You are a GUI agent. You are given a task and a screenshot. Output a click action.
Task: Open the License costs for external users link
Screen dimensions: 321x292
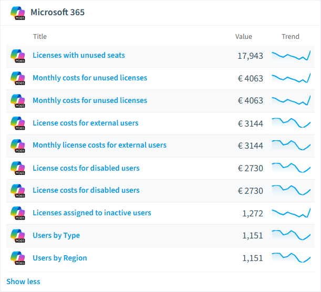tap(86, 123)
